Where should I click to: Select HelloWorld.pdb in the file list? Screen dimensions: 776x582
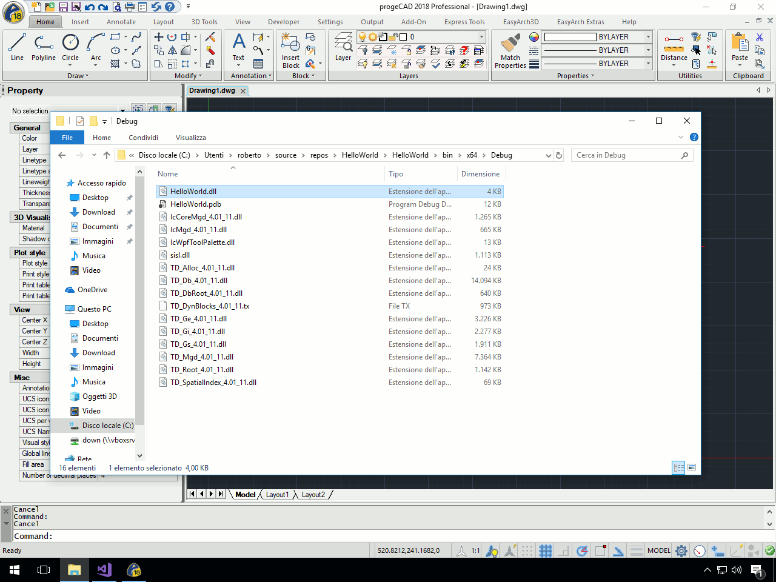click(x=196, y=204)
